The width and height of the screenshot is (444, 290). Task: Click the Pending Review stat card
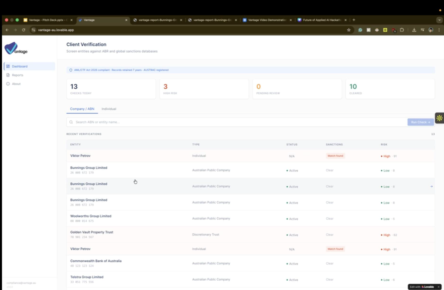coord(297,89)
